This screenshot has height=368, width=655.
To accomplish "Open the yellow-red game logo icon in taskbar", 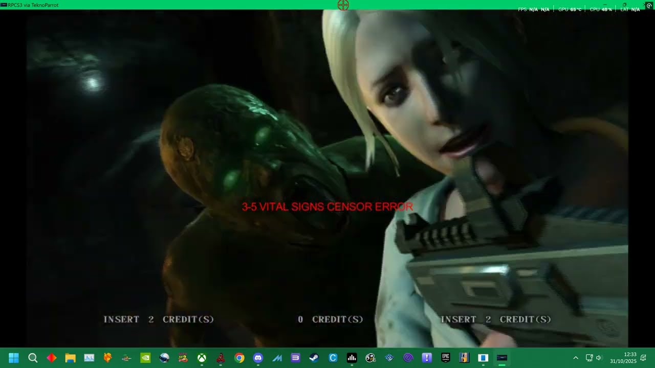I will [183, 358].
